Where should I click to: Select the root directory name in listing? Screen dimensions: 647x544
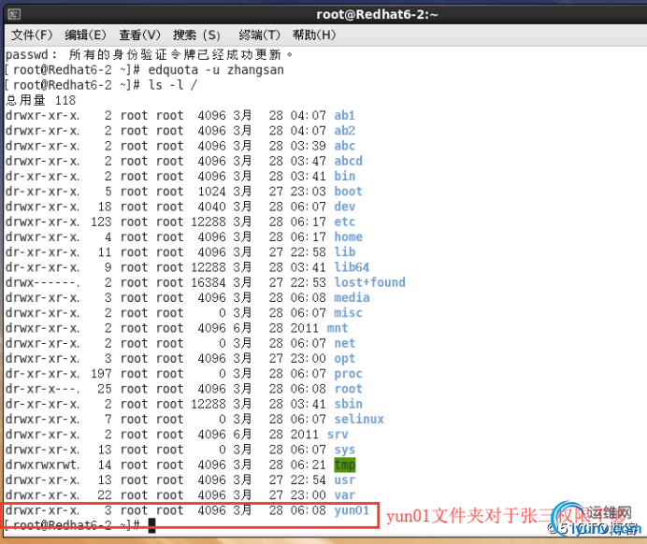(x=348, y=389)
